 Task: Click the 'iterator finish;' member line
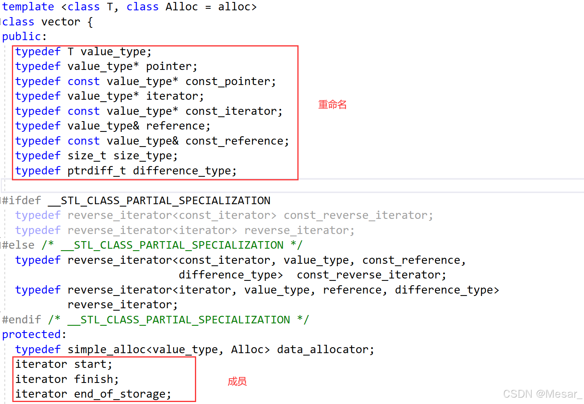67,379
